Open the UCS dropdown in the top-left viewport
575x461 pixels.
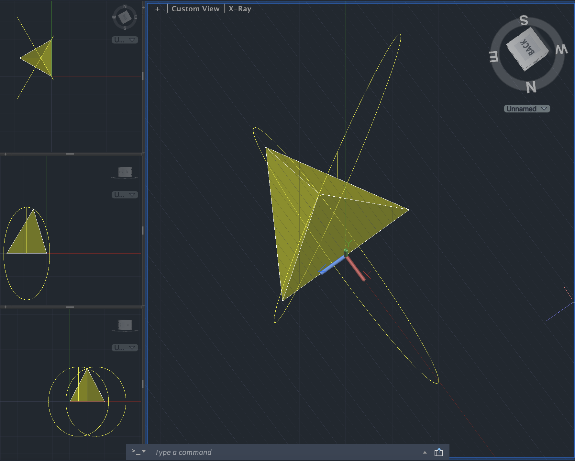point(125,40)
